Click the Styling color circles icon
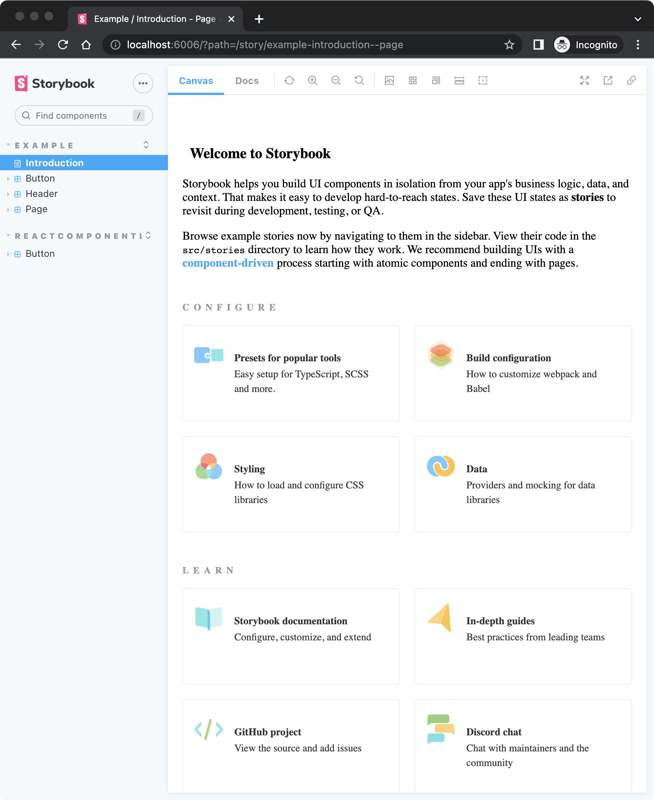 (x=209, y=466)
